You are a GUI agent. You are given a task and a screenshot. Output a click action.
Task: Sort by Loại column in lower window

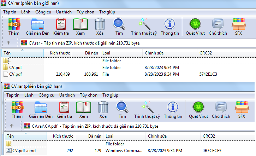coord(124,136)
